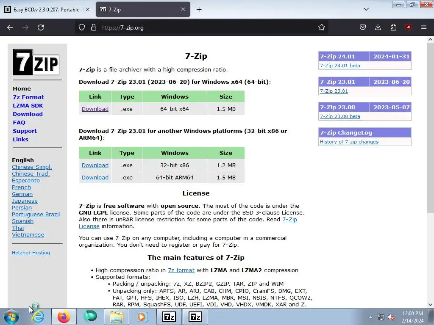Viewport: 434px width, 325px height.
Task: Show hidden system tray icons
Action: point(370,317)
